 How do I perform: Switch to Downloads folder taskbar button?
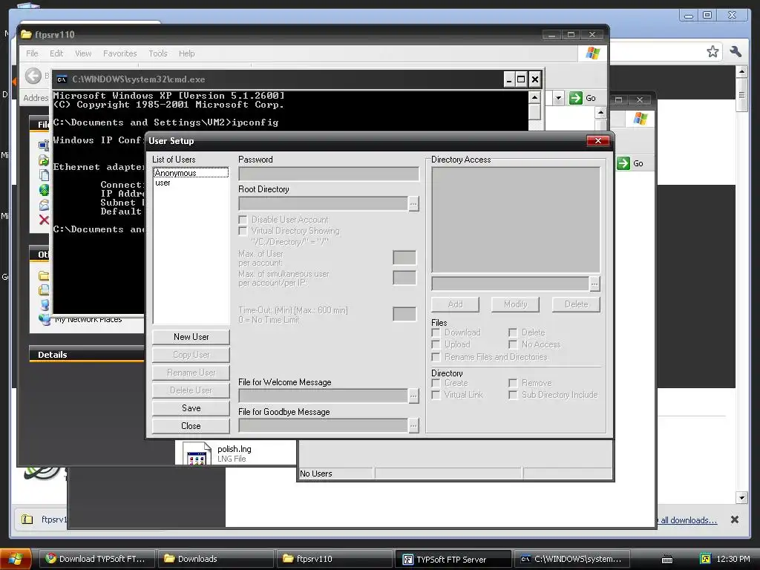point(214,559)
